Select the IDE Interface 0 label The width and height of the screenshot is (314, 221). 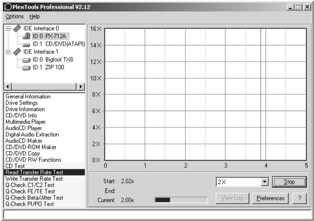point(41,29)
